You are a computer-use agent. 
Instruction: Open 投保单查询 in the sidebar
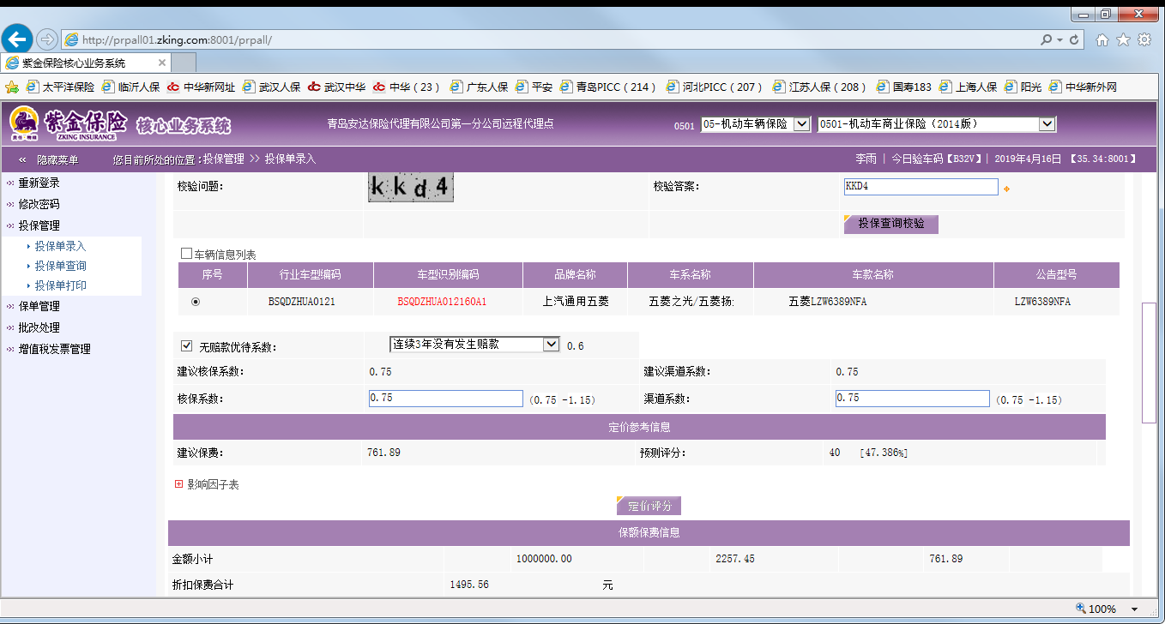tap(60, 266)
